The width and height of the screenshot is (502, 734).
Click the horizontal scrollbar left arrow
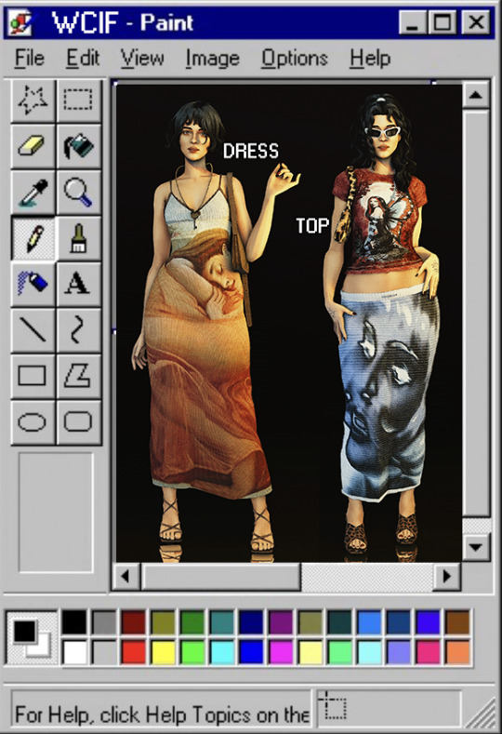[126, 576]
